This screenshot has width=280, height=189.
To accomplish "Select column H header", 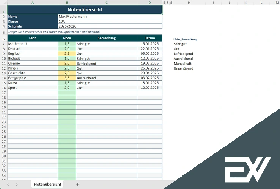I will 189,3.
